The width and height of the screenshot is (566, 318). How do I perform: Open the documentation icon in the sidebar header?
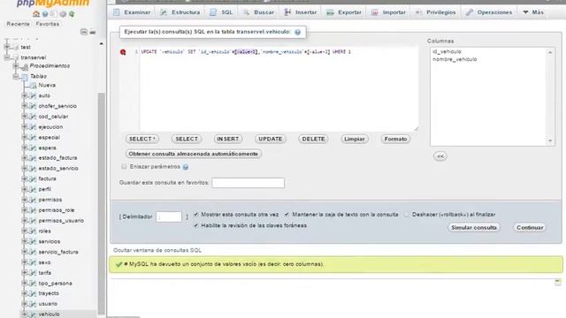tap(54, 14)
